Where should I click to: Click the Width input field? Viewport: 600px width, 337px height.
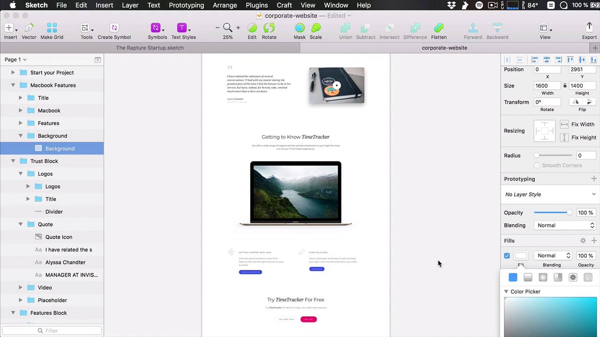point(547,86)
